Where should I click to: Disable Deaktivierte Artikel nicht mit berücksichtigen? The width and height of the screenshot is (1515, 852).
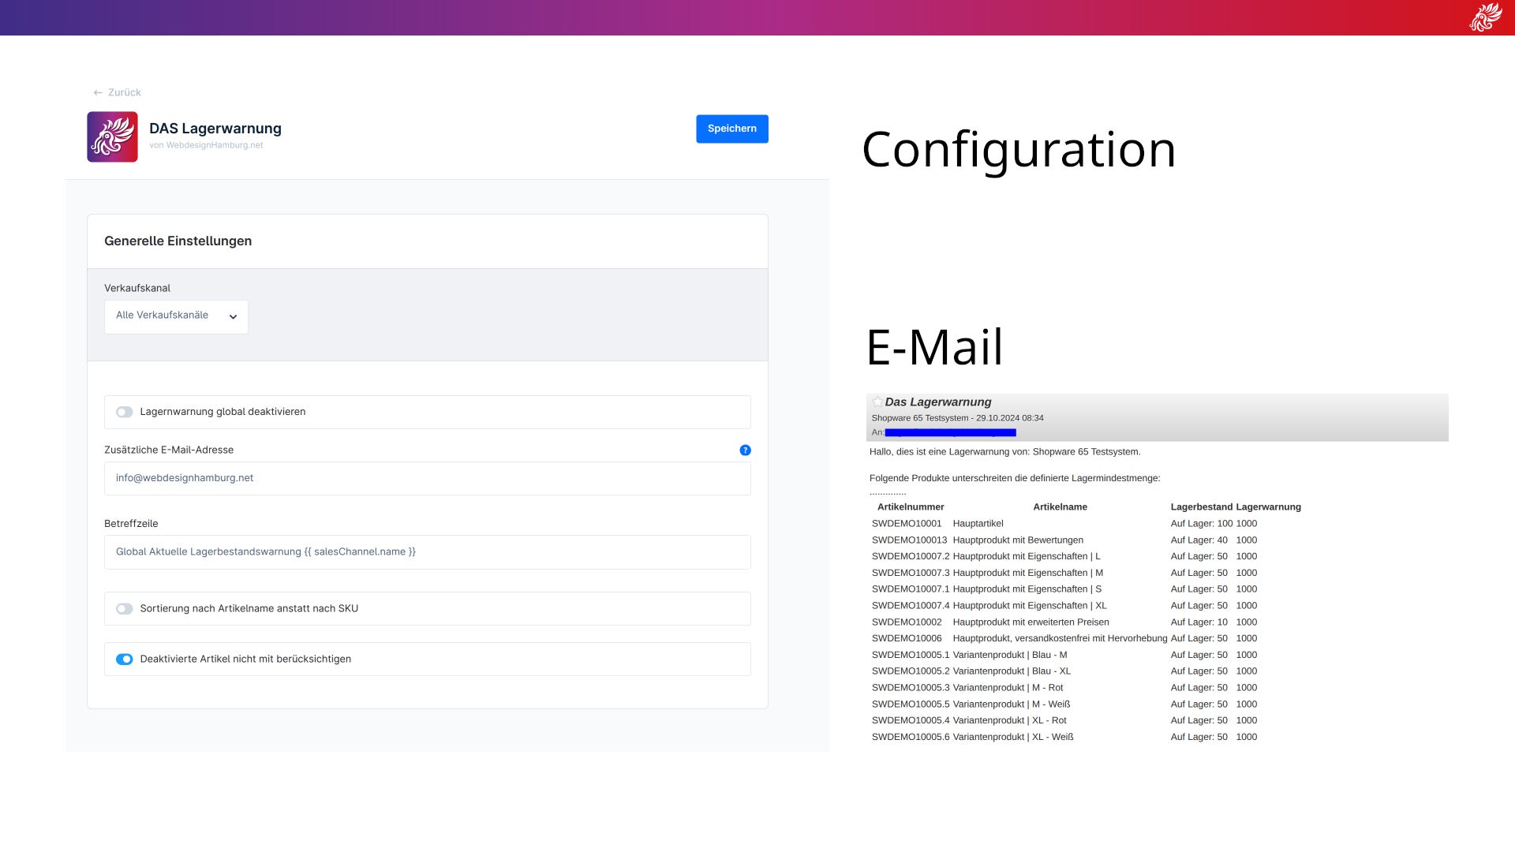(125, 660)
